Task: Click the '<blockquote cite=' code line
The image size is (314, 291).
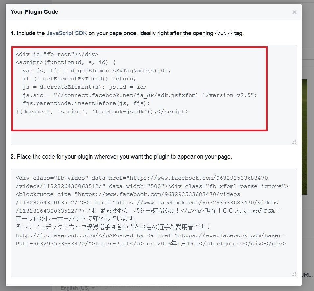Action: pyautogui.click(x=128, y=194)
